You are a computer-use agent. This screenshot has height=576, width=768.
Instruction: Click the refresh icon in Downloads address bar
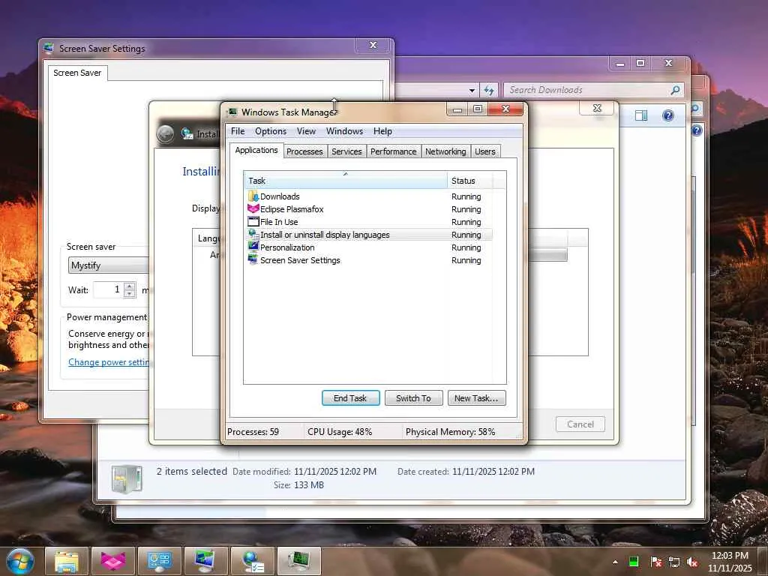488,90
